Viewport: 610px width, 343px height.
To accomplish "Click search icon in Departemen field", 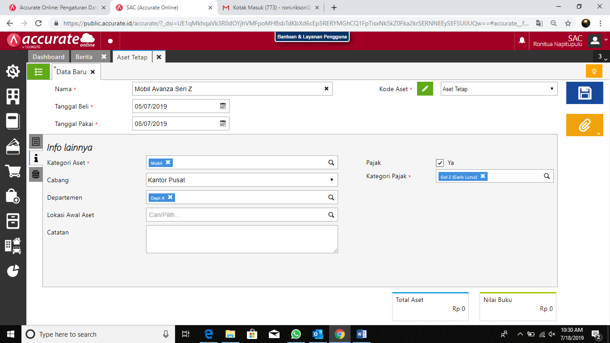I will 331,197.
